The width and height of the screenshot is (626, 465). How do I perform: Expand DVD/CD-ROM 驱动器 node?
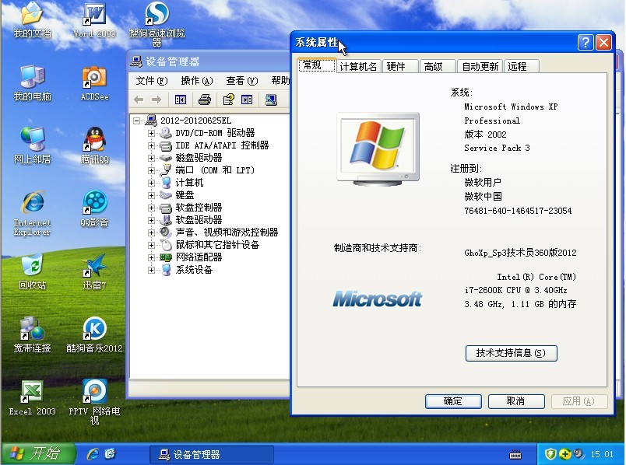[x=151, y=133]
